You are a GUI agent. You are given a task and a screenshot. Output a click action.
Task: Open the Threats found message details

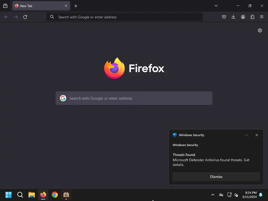click(211, 160)
